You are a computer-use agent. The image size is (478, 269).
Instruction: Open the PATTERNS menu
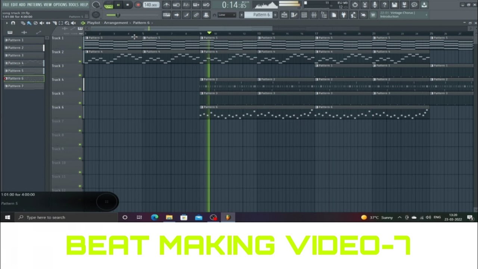coord(35,5)
